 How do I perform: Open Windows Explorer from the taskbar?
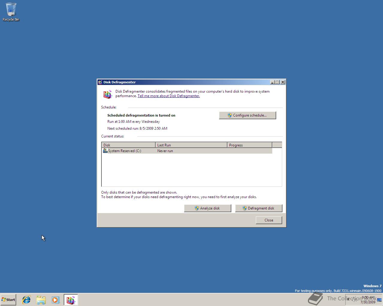coord(41,300)
